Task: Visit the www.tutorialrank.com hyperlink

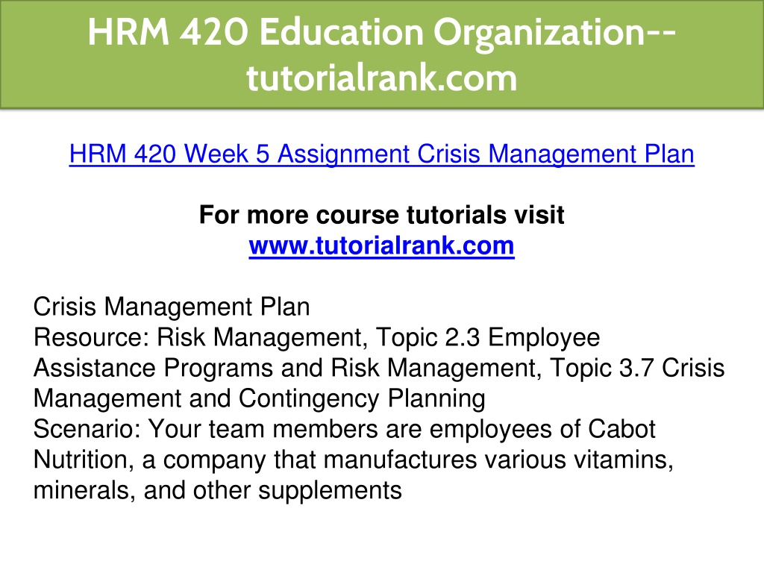Action: point(381,245)
